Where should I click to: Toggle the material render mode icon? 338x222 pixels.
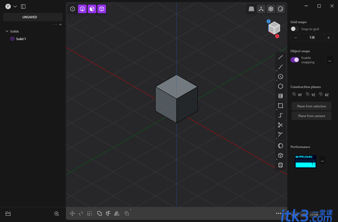click(x=281, y=9)
